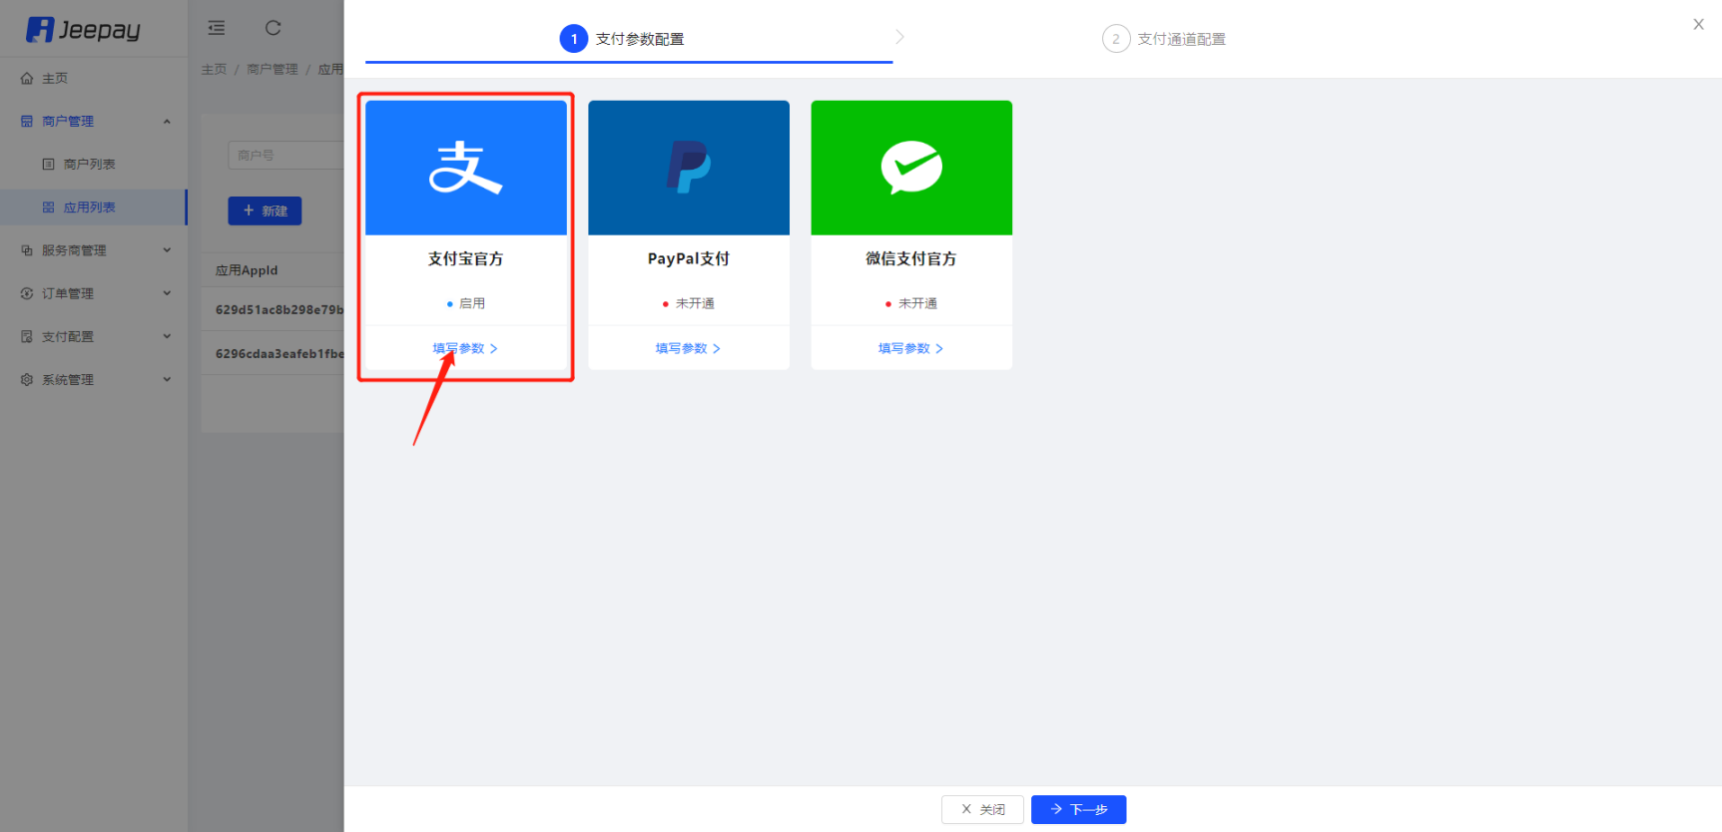Click the 新建 button

(x=265, y=210)
